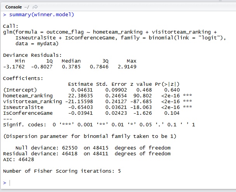Screen dimensions: 236x192
Task: Click the Fisher Scoring iterations line
Action: click(62, 171)
